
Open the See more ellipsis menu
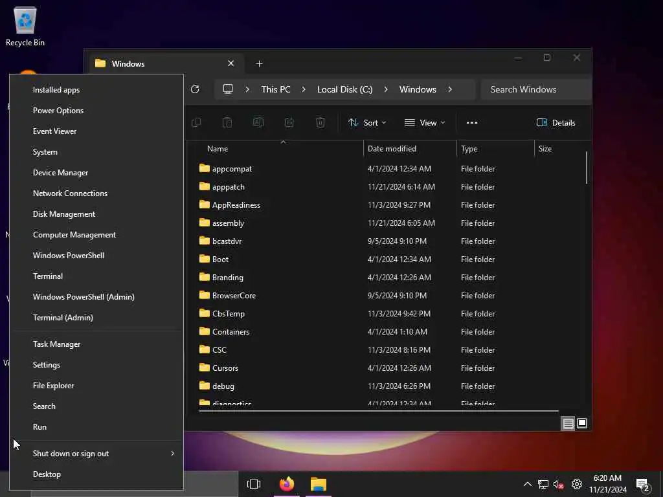(x=472, y=122)
